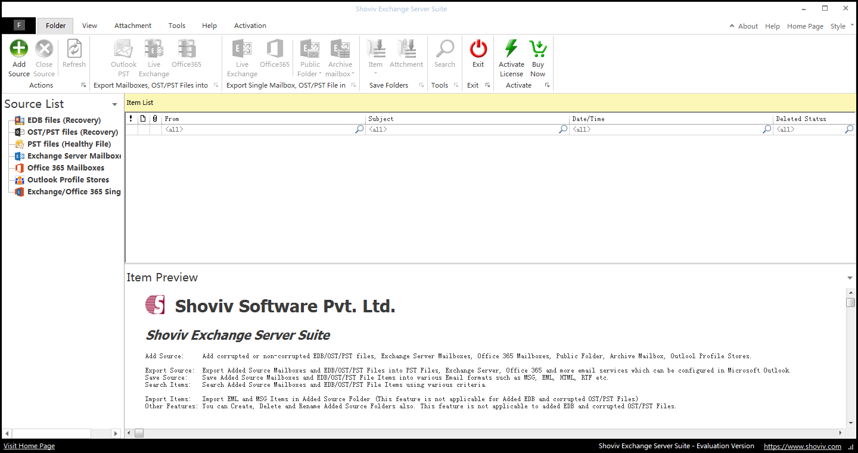The width and height of the screenshot is (858, 453).
Task: Open the Visit Home Page link
Action: click(29, 446)
